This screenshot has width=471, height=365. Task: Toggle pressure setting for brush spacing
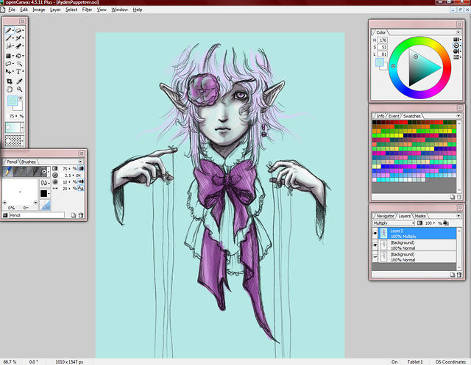coord(81,189)
